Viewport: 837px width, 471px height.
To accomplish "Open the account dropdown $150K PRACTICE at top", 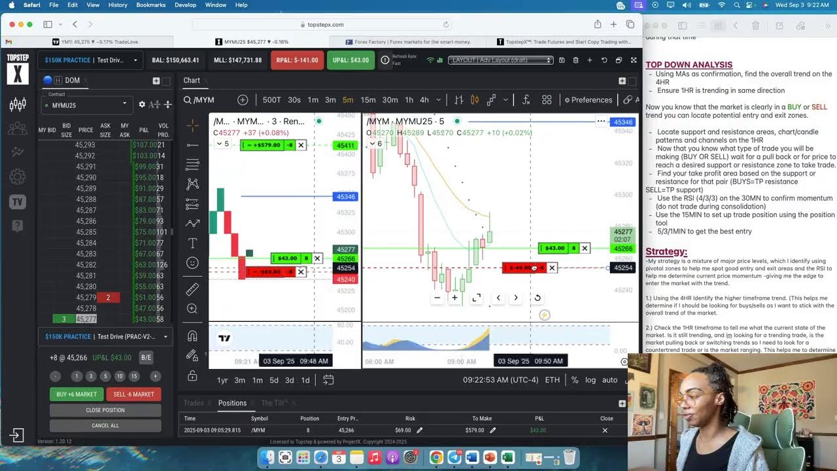I will click(91, 60).
